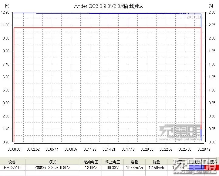219x176 pixels.
Task: Click the 2.25 current axis value
Action: tap(212, 25)
